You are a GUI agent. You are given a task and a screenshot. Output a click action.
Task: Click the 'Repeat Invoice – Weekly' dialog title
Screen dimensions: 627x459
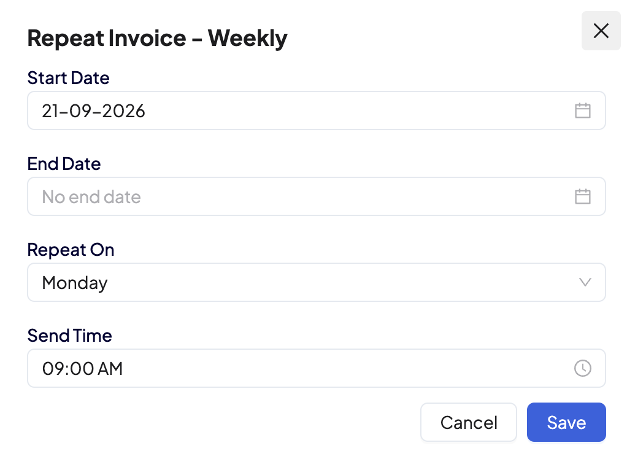click(157, 39)
